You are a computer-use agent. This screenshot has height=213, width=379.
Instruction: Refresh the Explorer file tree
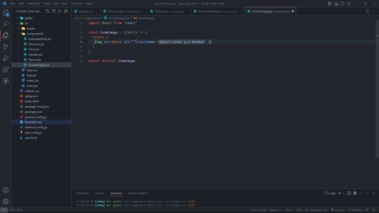[59, 11]
